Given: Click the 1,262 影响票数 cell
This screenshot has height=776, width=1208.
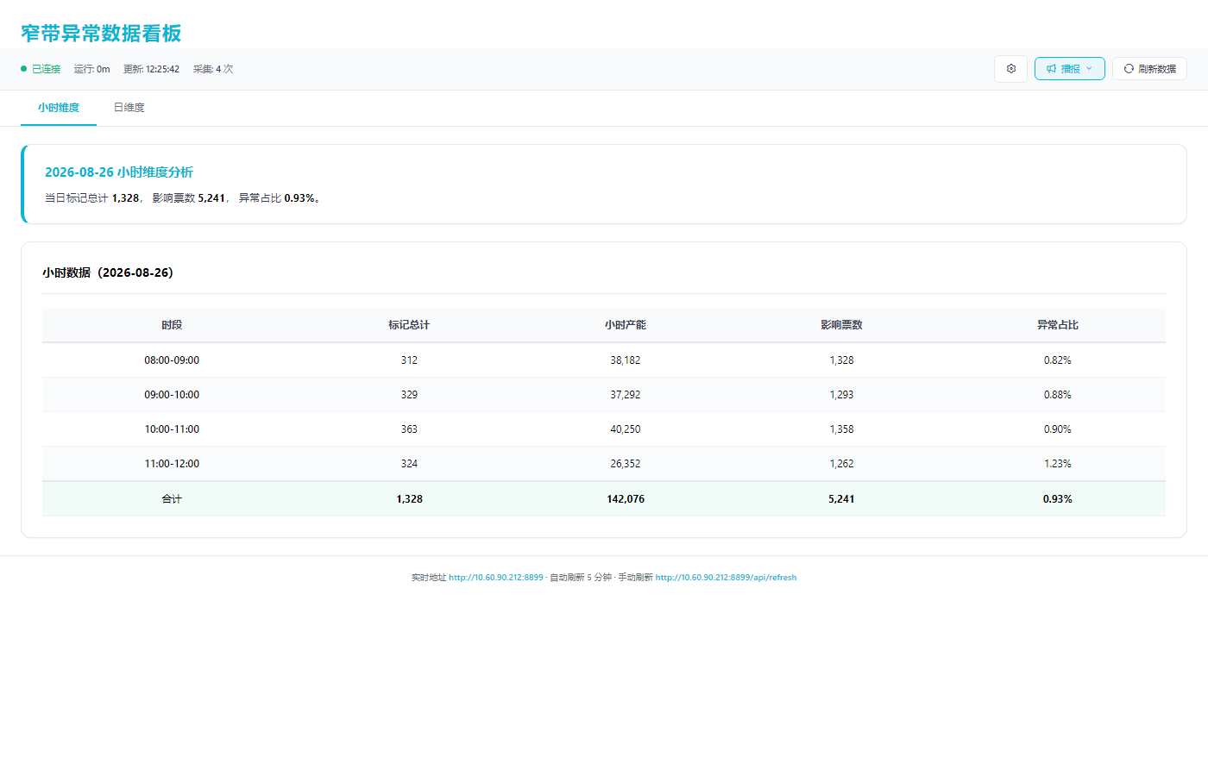Looking at the screenshot, I should 841,464.
